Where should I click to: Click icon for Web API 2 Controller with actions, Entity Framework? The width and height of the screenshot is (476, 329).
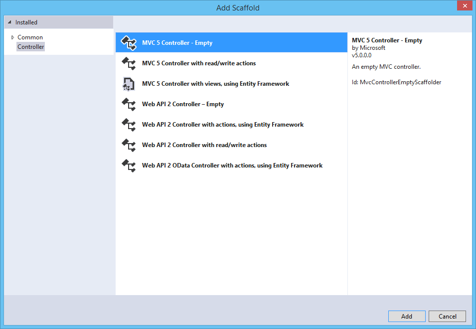pyautogui.click(x=129, y=125)
